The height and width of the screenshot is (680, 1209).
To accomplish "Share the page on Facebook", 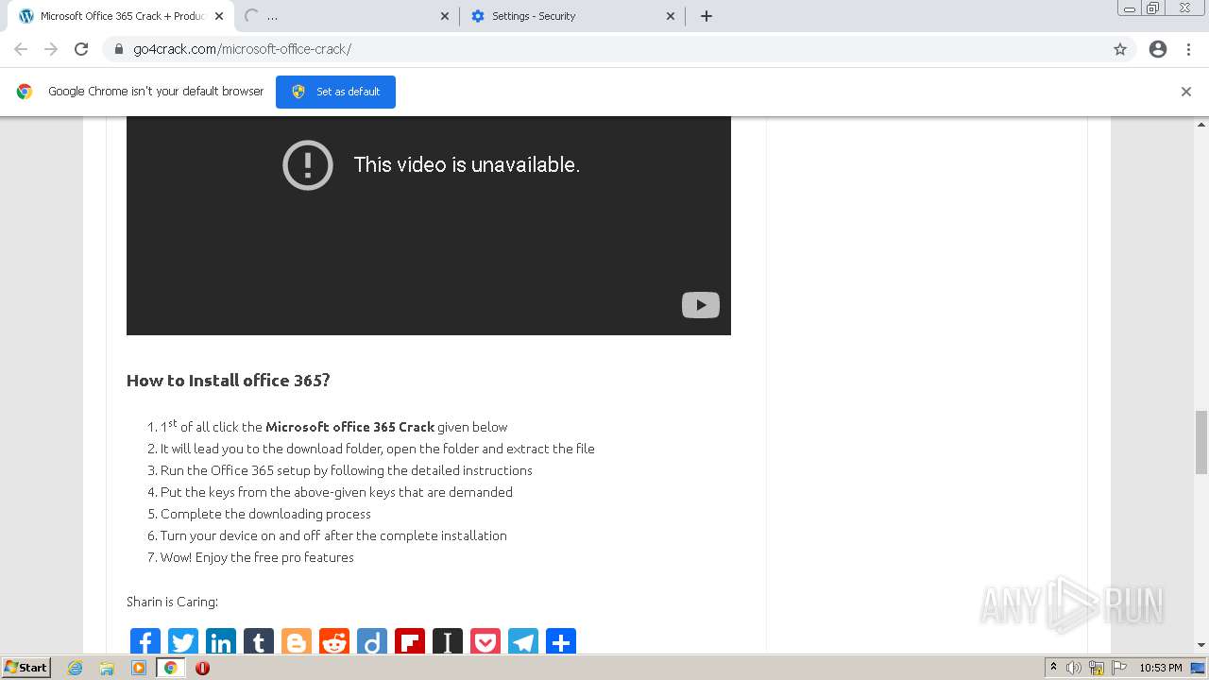I will [x=145, y=642].
